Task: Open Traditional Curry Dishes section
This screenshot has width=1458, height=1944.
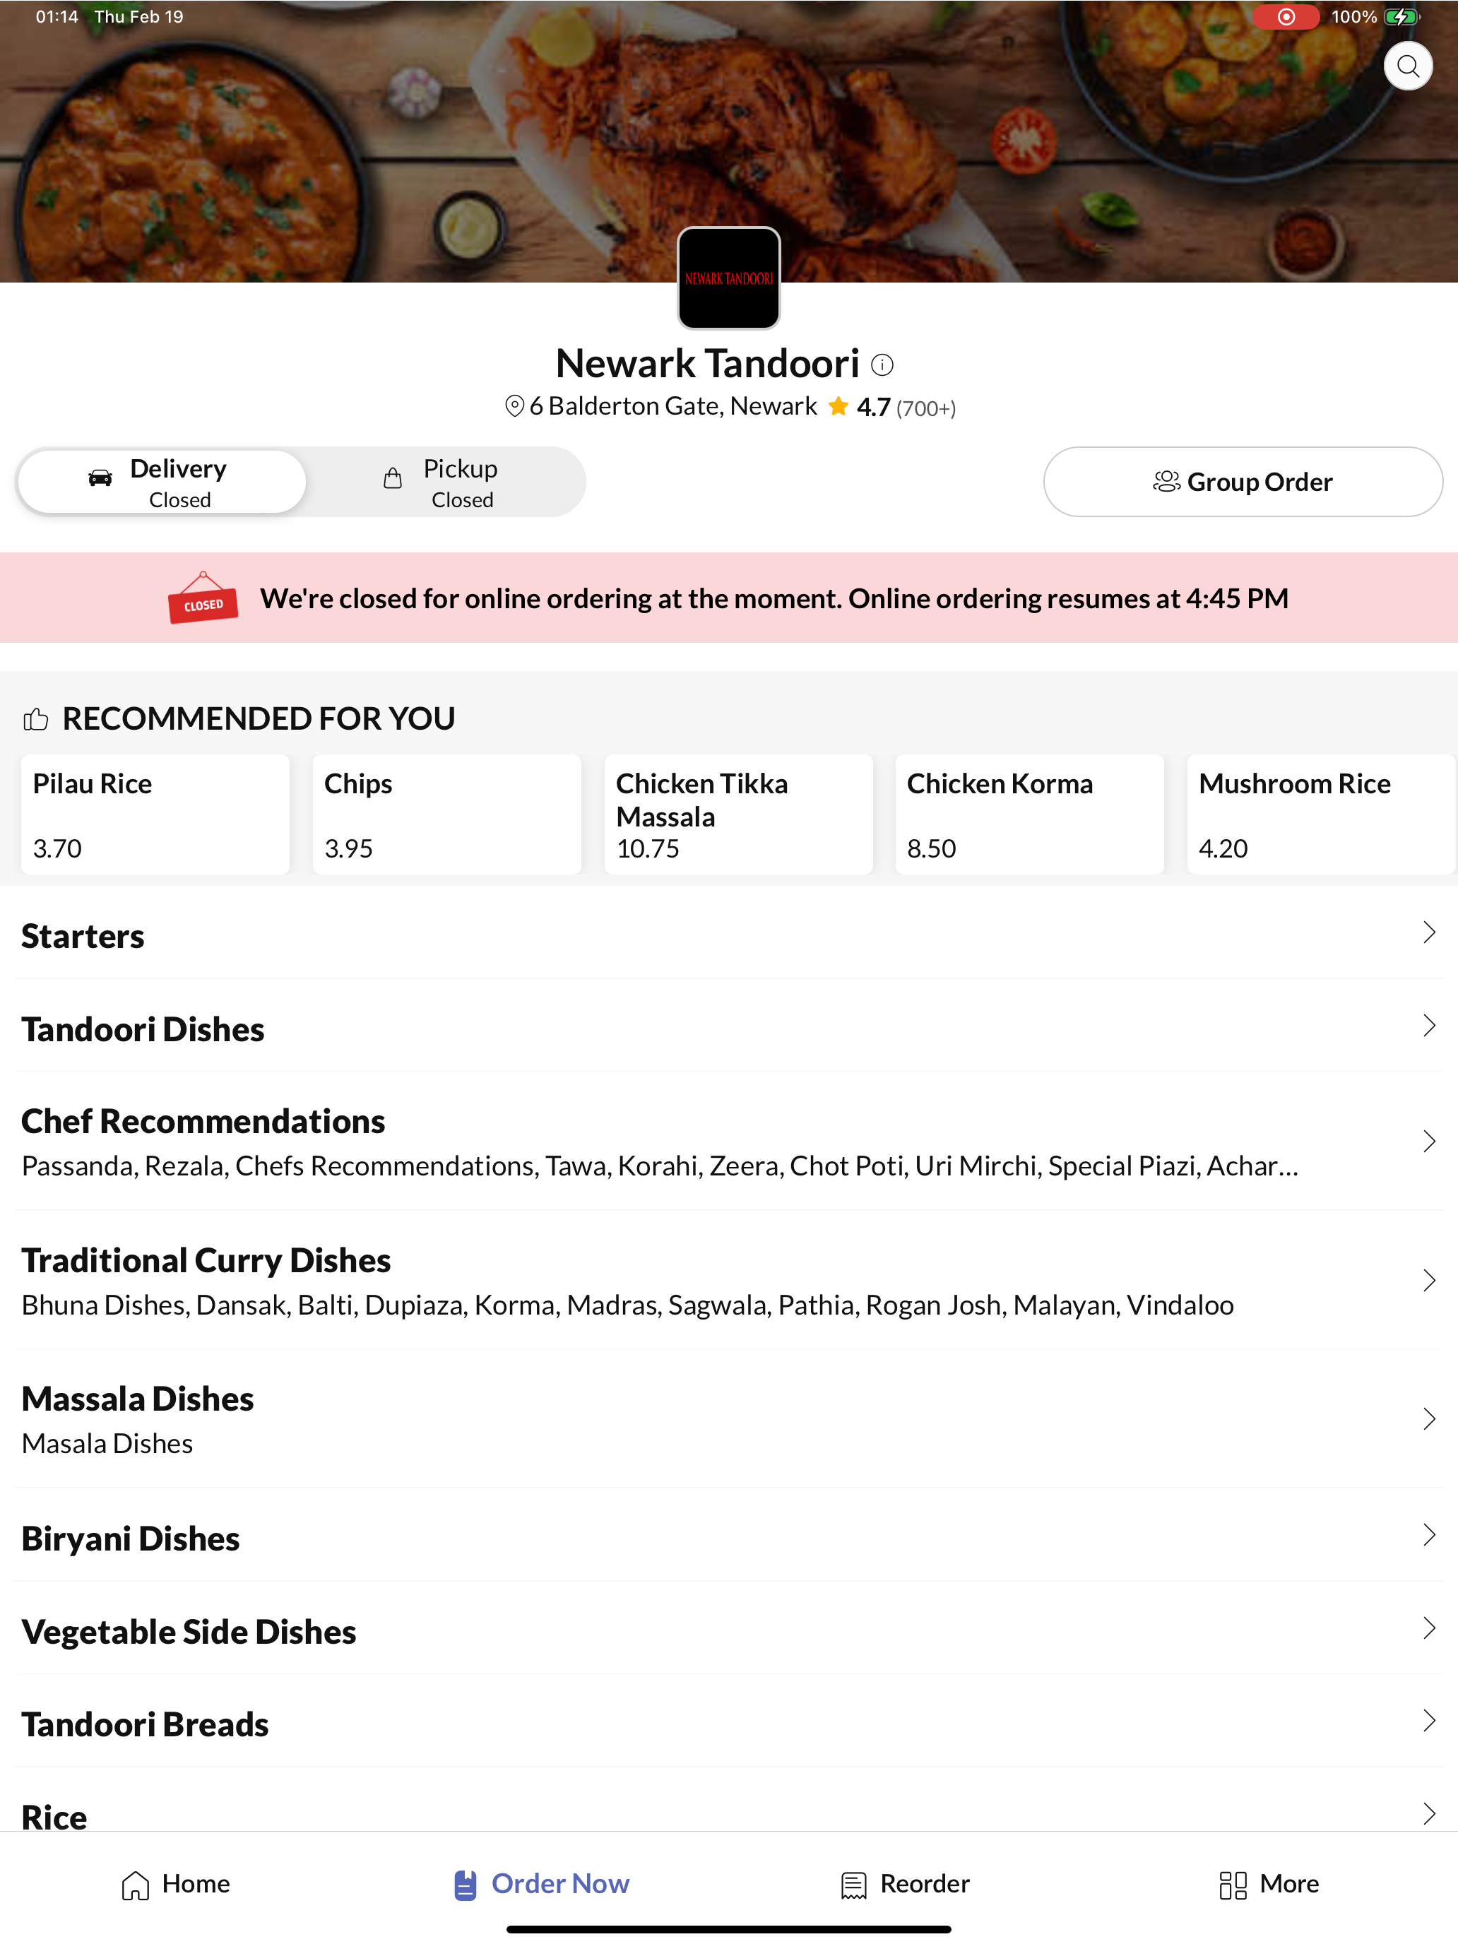Action: pos(728,1279)
